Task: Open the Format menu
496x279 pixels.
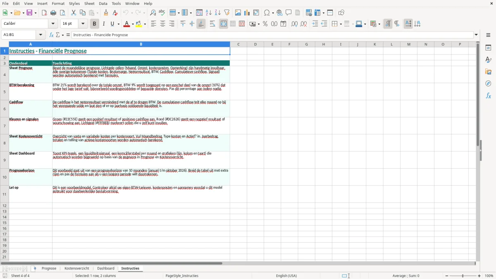Action: [58, 3]
